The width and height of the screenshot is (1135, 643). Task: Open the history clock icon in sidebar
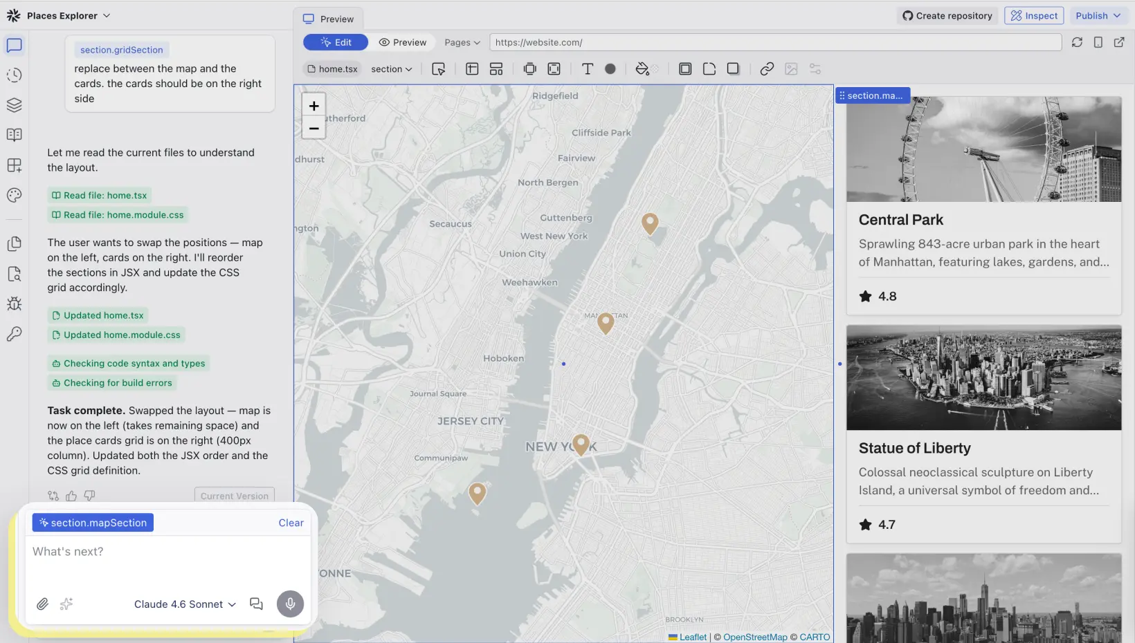[14, 75]
